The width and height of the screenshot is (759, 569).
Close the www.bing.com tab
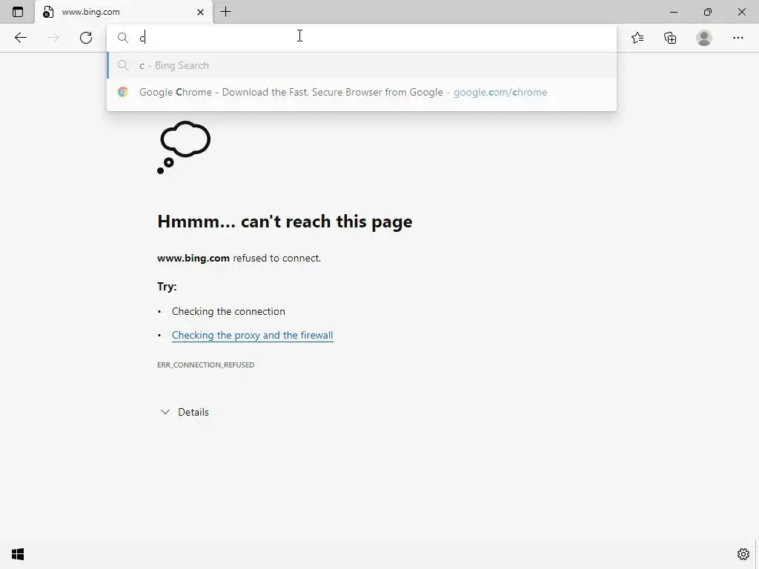(x=200, y=12)
